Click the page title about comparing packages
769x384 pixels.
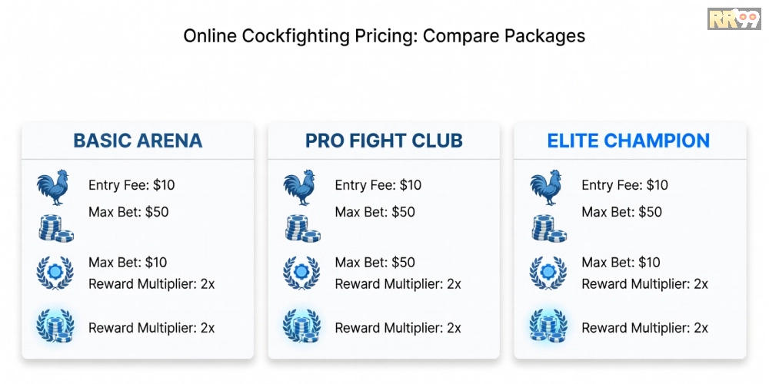coord(384,36)
